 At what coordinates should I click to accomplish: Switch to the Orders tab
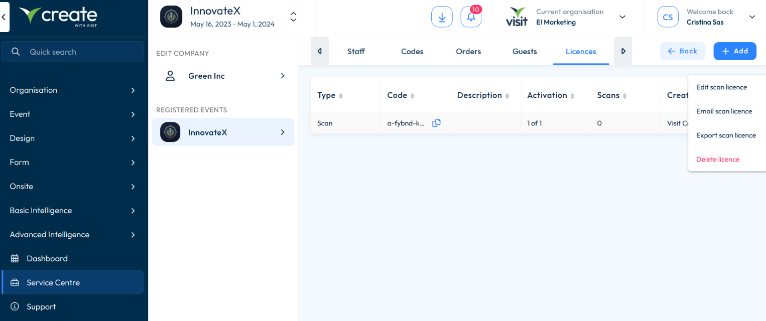pos(468,51)
